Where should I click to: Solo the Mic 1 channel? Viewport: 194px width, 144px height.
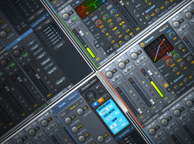[x=118, y=77]
